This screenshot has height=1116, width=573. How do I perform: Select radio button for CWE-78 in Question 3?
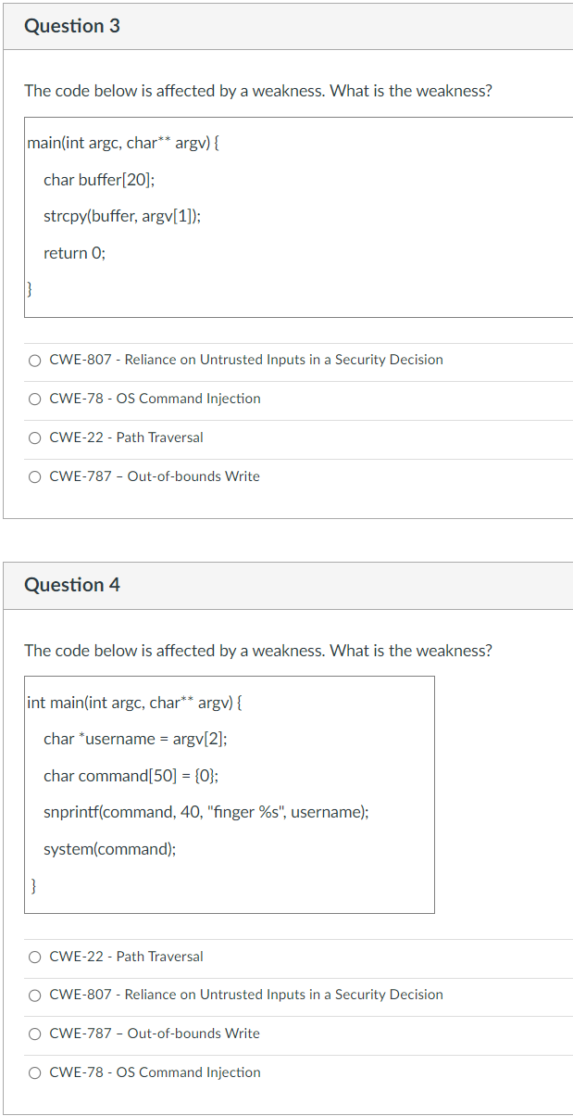34,399
